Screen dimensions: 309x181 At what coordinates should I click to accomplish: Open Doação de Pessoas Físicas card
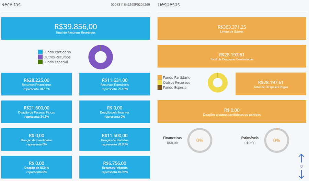click(x=36, y=112)
